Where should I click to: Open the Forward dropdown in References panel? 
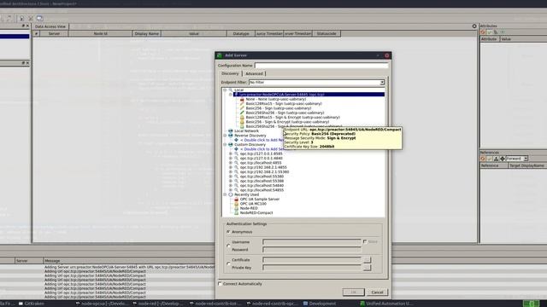[x=526, y=159]
